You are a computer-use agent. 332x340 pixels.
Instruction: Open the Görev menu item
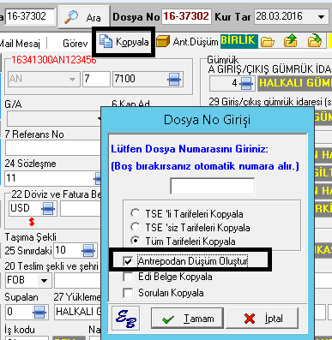[x=75, y=43]
